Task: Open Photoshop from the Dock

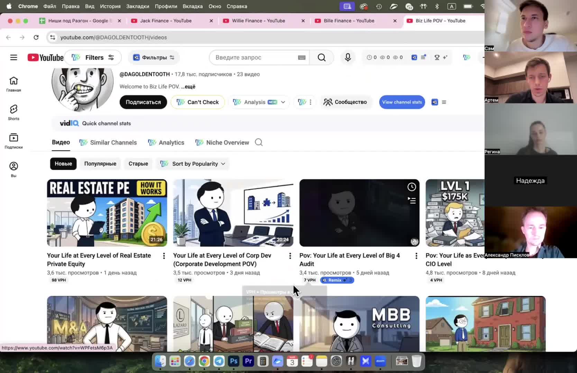Action: click(233, 361)
